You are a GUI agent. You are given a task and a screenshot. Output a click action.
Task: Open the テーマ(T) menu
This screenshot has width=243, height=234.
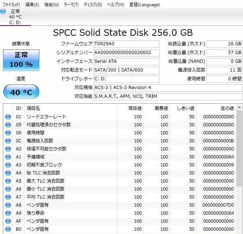click(x=71, y=5)
